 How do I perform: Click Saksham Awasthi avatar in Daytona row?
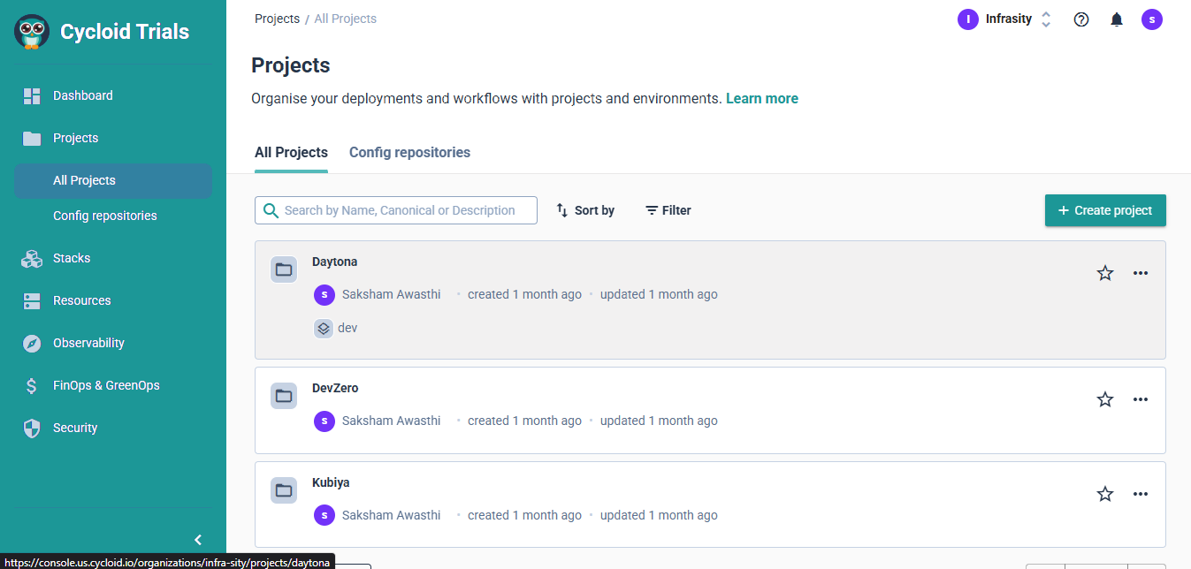[324, 294]
